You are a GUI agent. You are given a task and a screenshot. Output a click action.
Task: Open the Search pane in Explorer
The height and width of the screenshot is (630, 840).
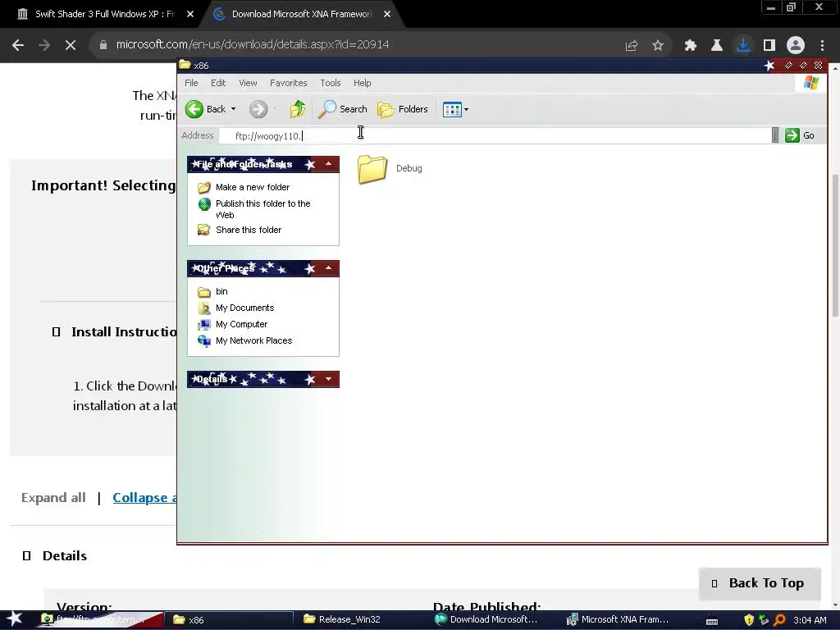pyautogui.click(x=343, y=109)
